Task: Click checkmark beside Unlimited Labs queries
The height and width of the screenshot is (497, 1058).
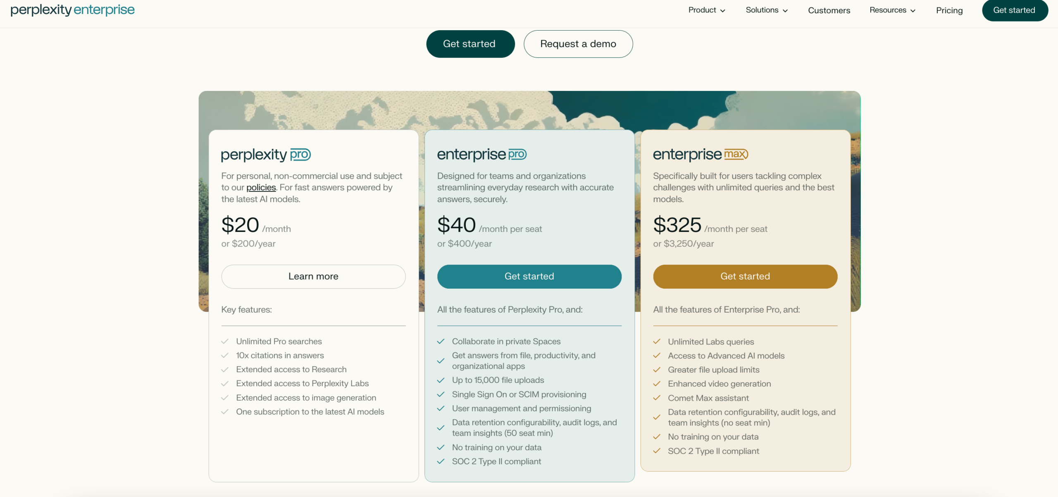Action: click(656, 342)
